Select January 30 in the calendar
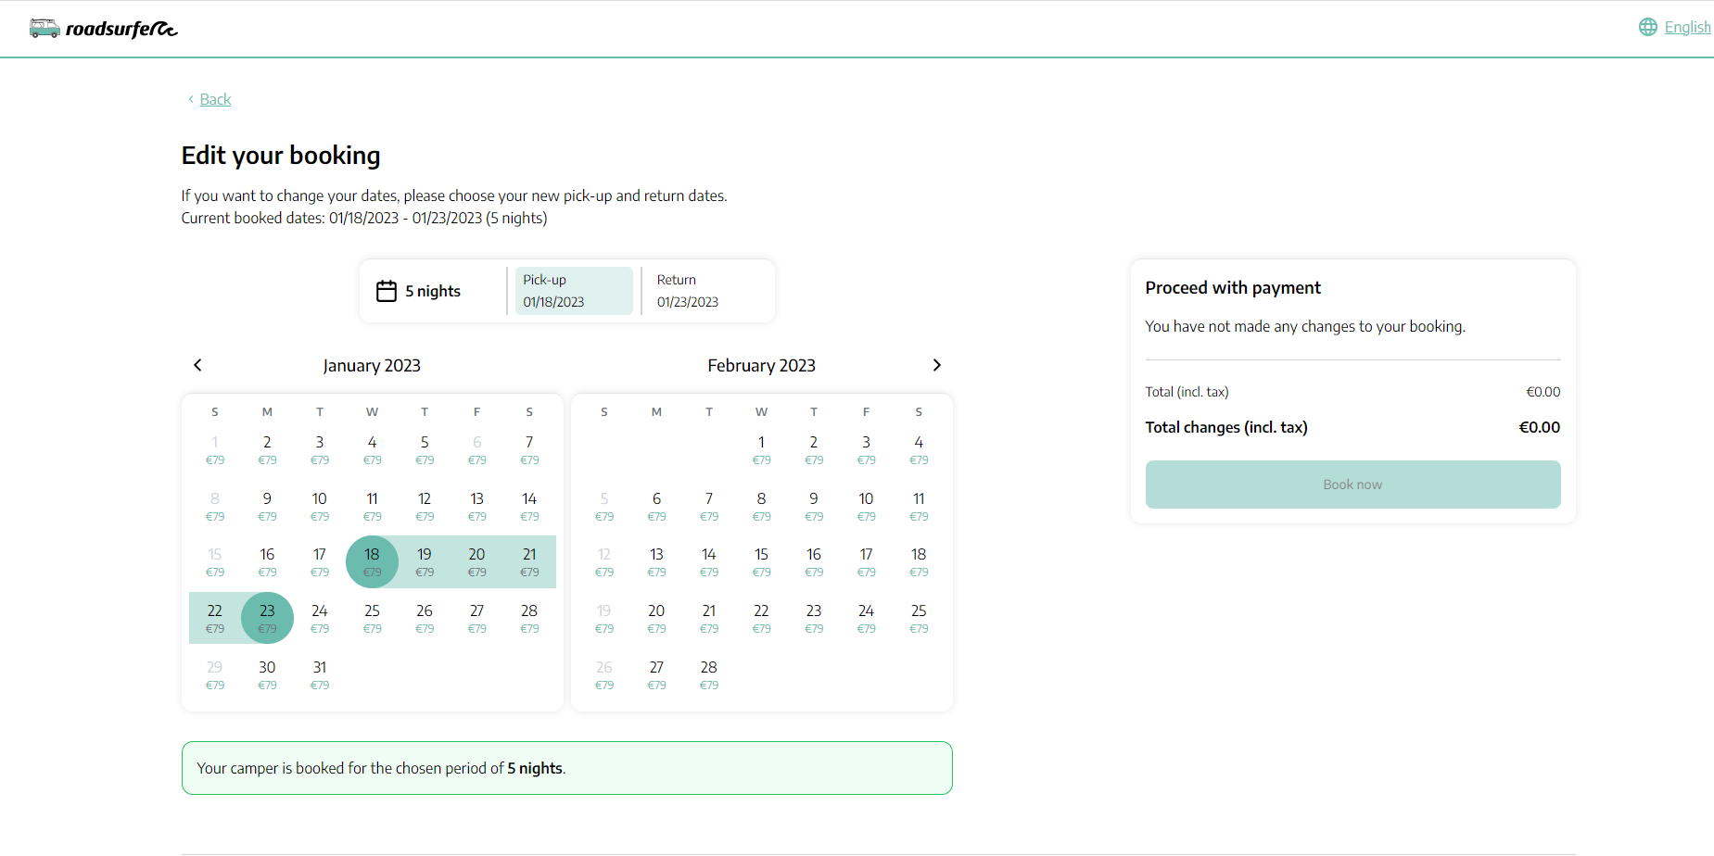Viewport: 1714px width, 856px height. (267, 674)
